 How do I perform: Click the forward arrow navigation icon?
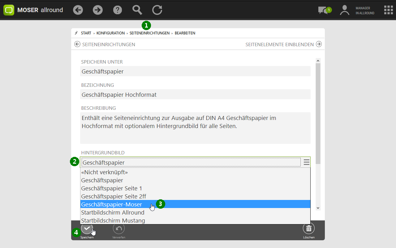[98, 10]
